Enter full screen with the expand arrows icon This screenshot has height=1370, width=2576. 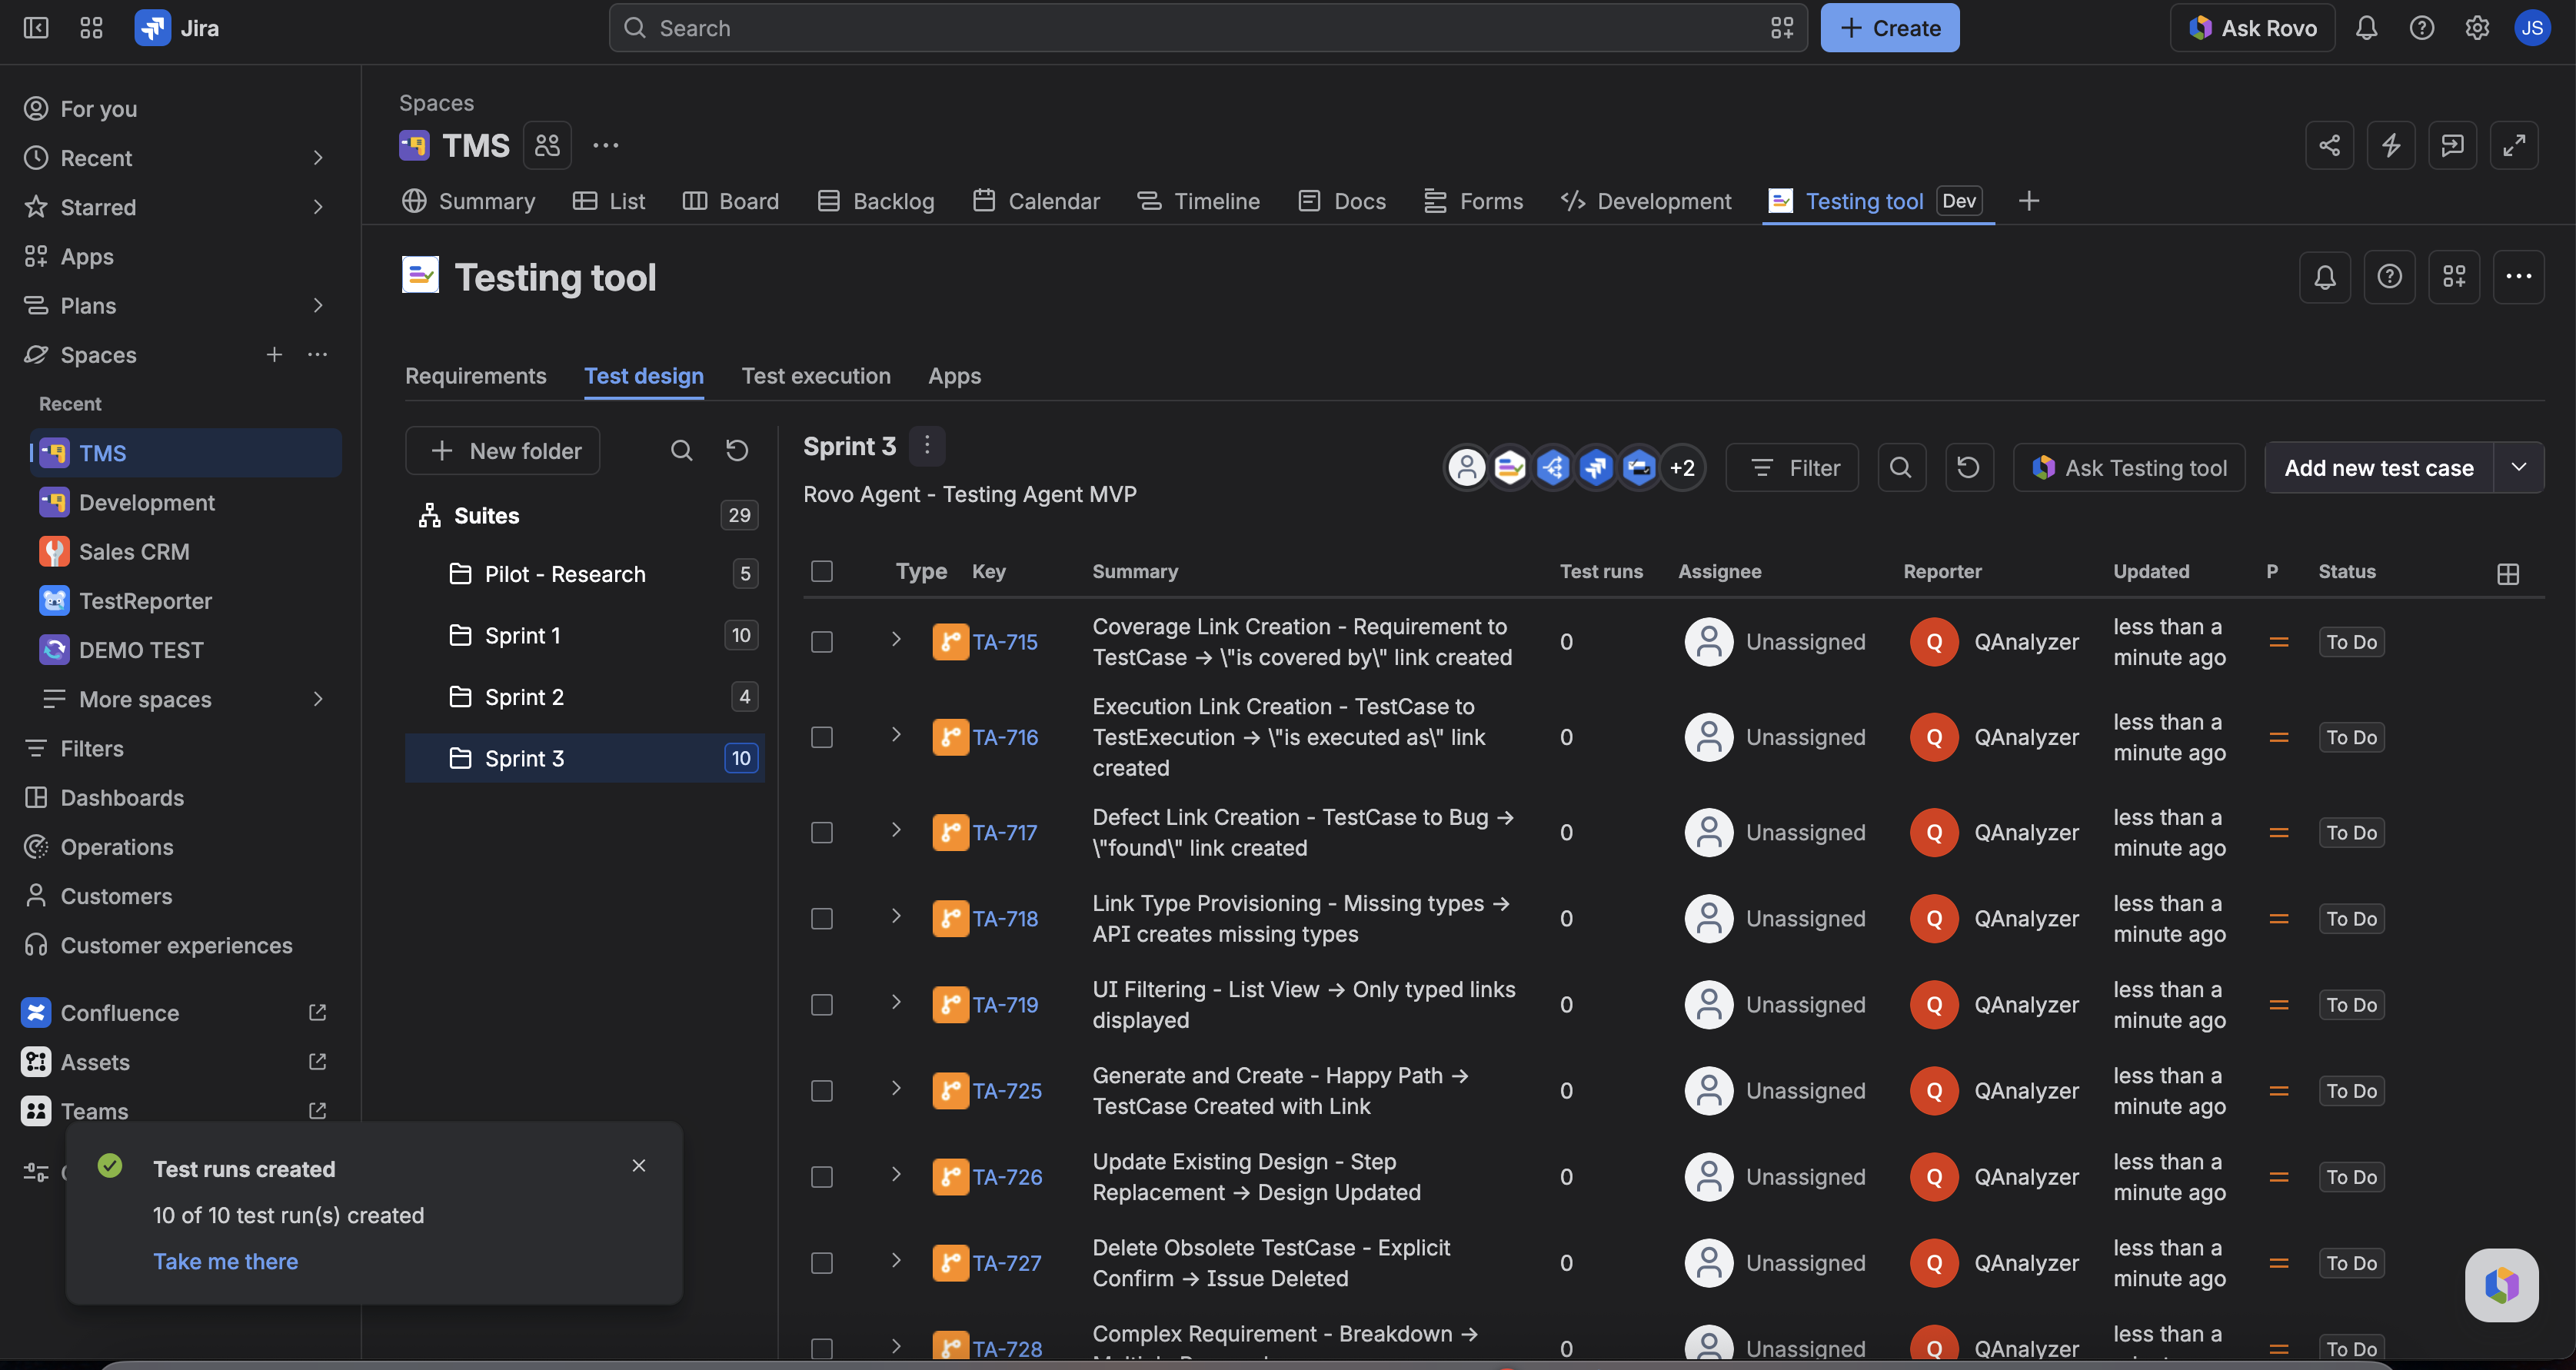[2514, 145]
